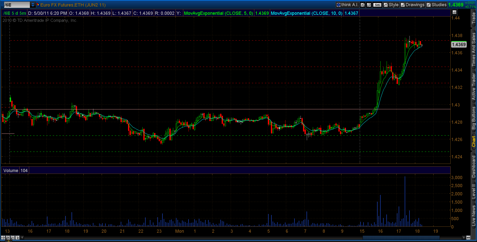Open the Style menu

tap(391, 5)
